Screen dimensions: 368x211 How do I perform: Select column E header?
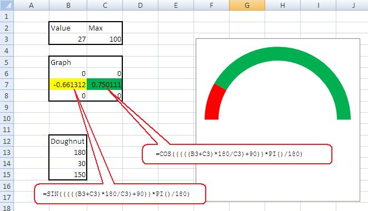(176, 5)
